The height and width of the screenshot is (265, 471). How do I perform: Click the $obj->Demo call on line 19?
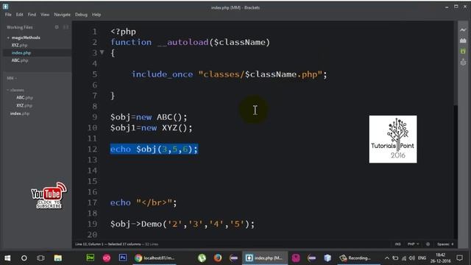(183, 224)
